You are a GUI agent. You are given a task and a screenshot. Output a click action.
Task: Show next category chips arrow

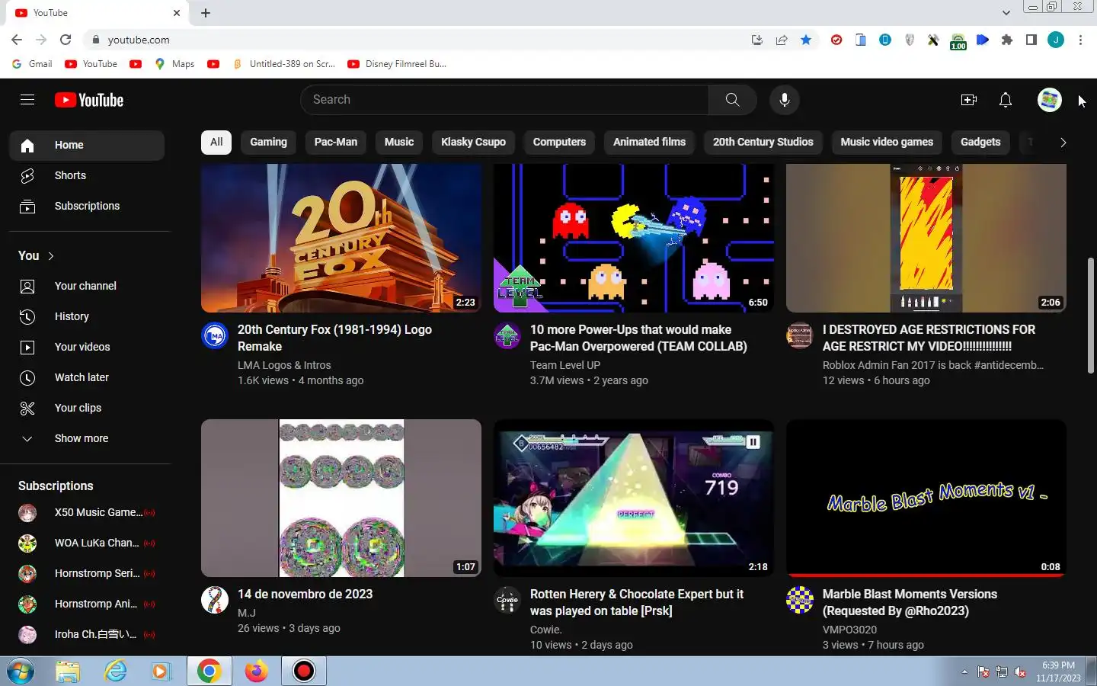1063,143
